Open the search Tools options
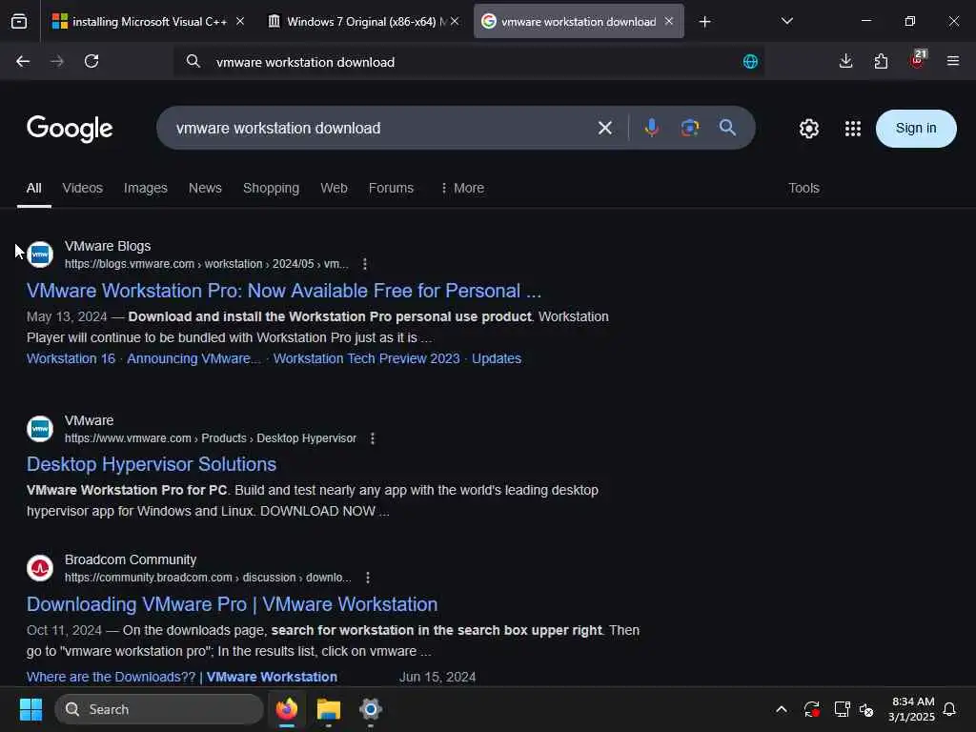Image resolution: width=976 pixels, height=732 pixels. click(803, 188)
